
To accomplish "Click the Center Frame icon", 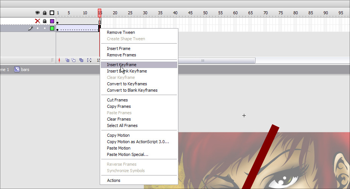I will tap(59, 60).
